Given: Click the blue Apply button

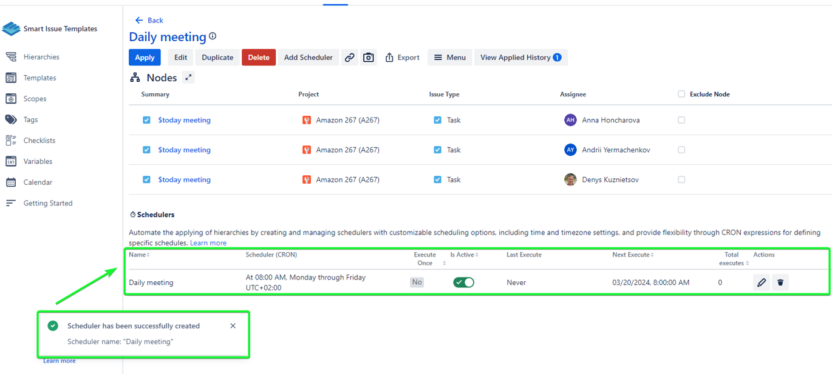Looking at the screenshot, I should [x=145, y=58].
